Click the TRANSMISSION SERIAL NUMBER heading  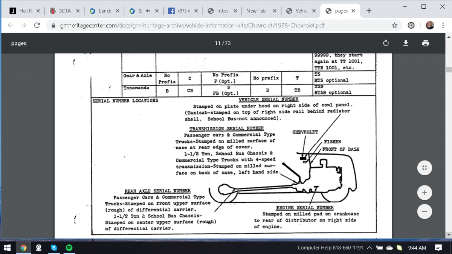(x=226, y=129)
